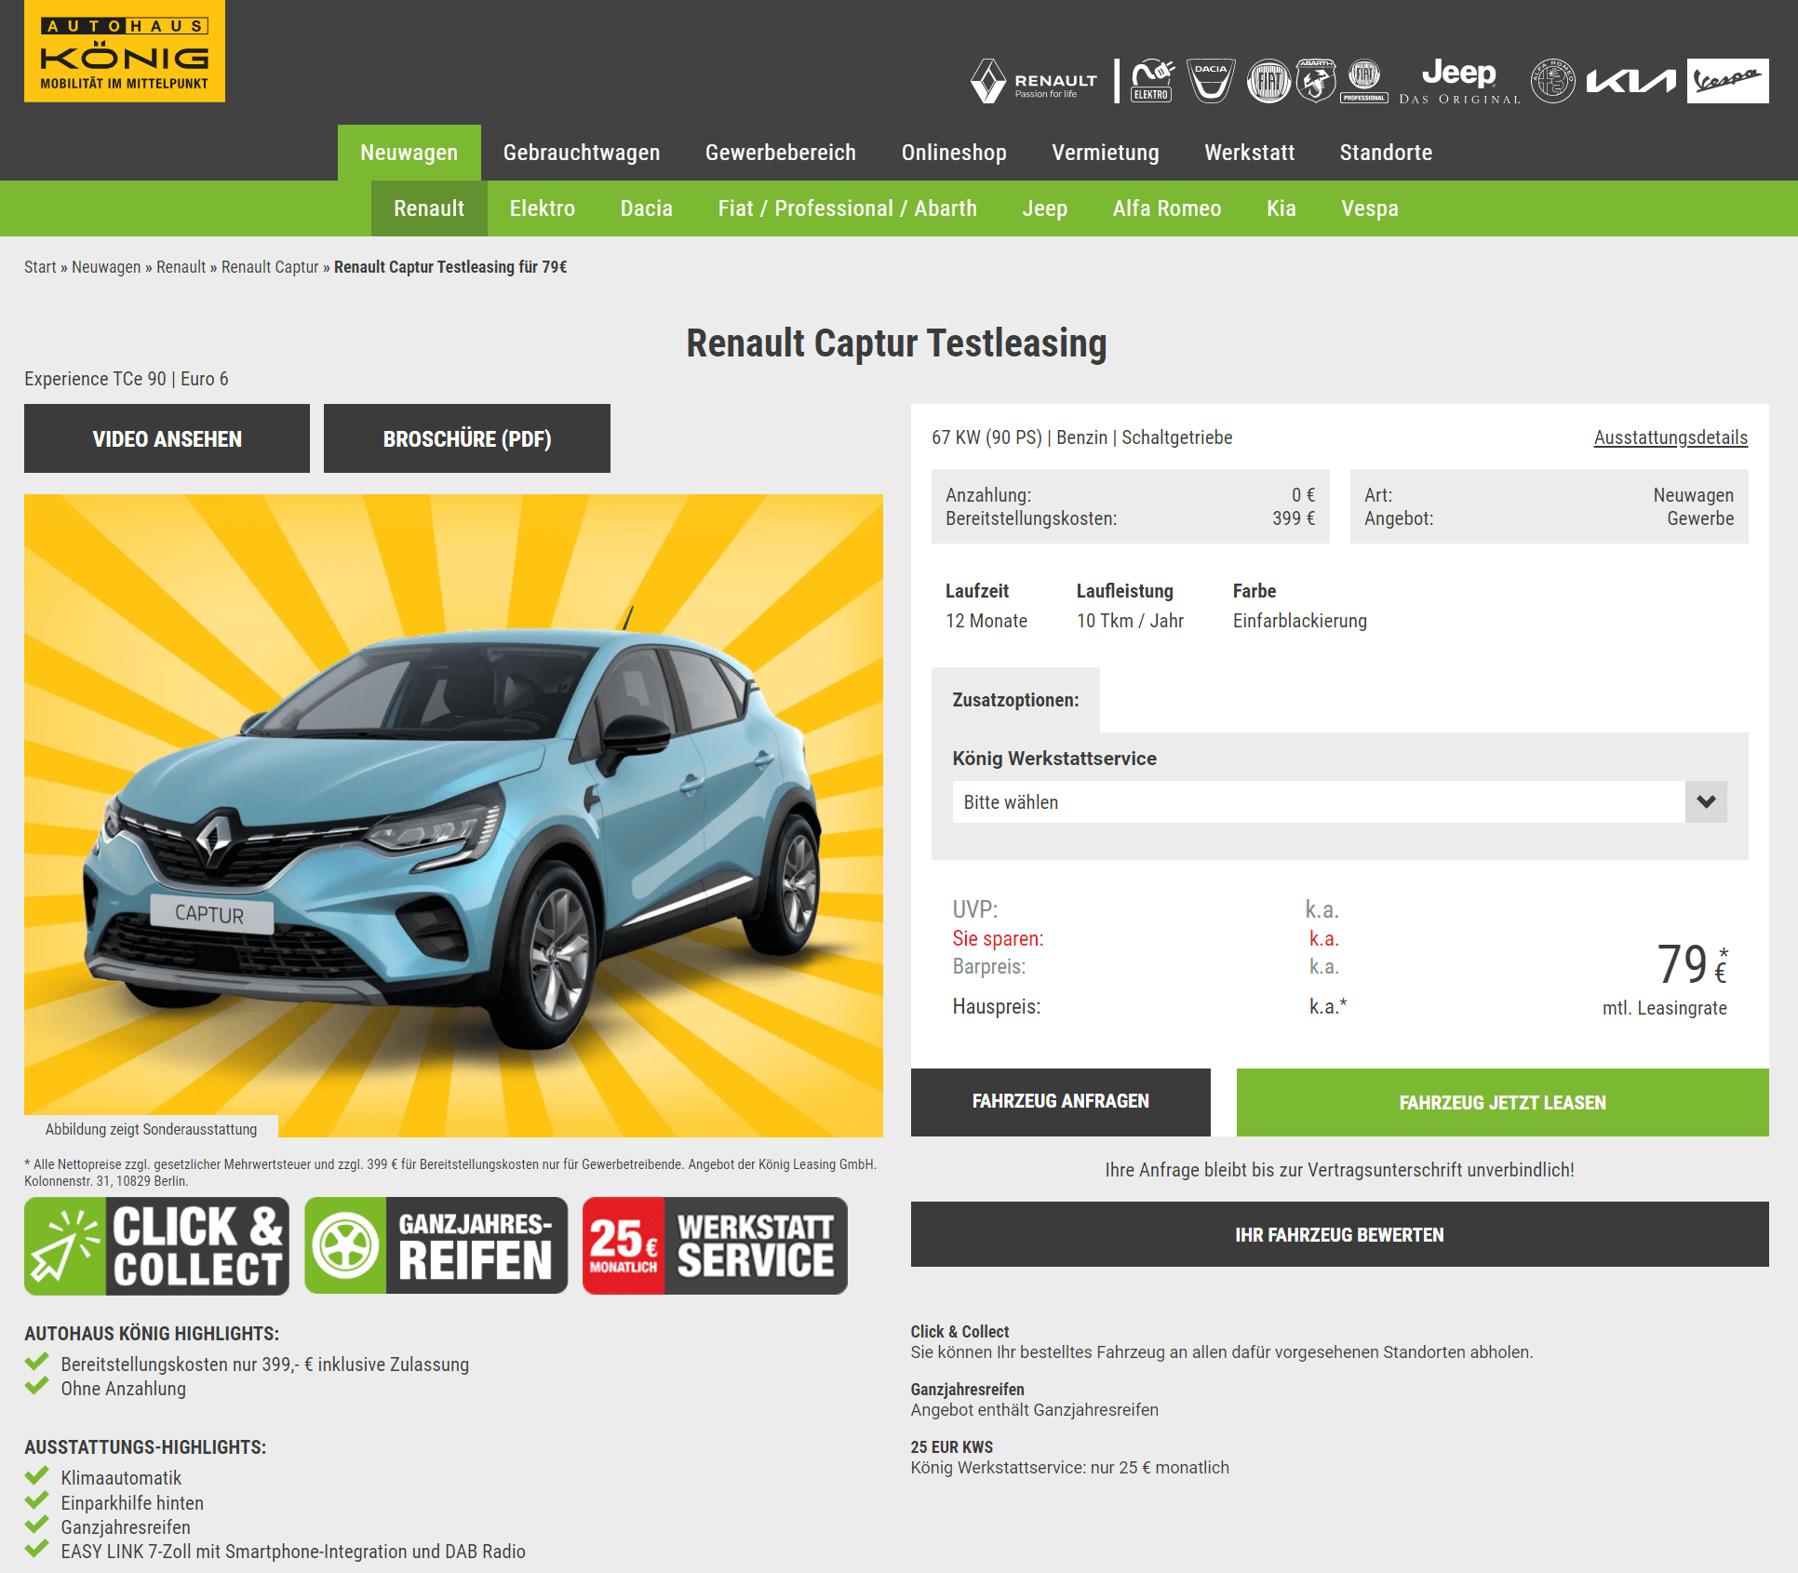Viewport: 1798px width, 1573px height.
Task: Click 'Klimaautomatik' highlight text
Action: 121,1478
